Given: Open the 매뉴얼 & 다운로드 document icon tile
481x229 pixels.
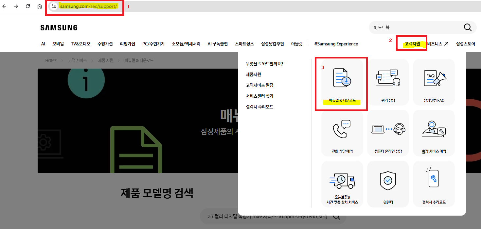Looking at the screenshot, I should click(342, 82).
